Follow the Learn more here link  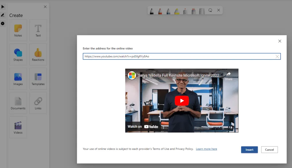tap(207, 149)
